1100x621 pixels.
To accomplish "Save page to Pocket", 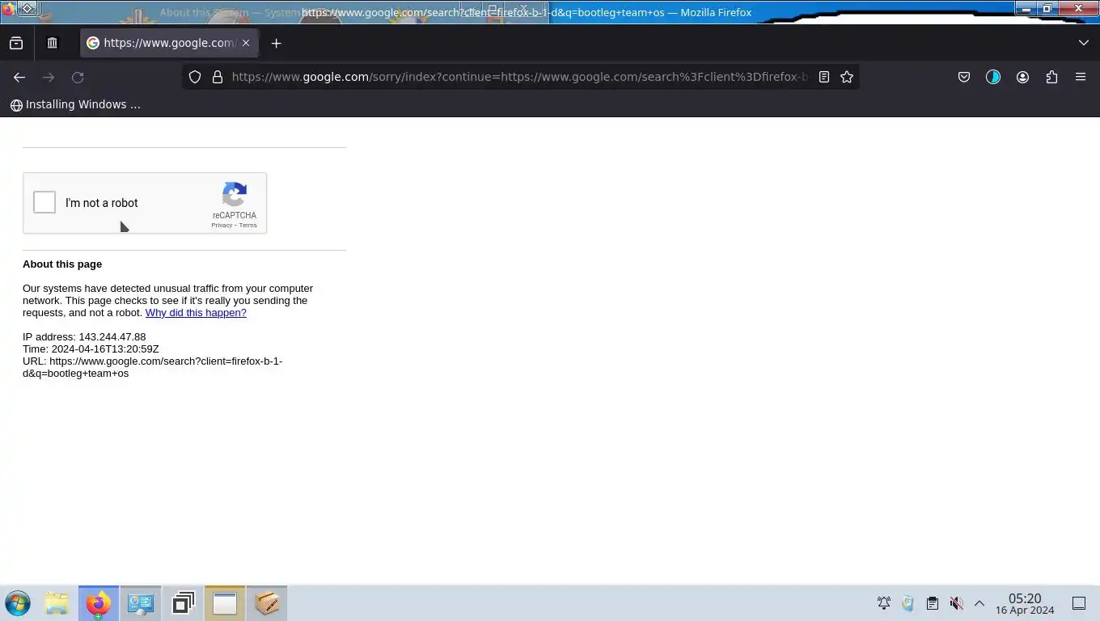I will click(x=963, y=77).
